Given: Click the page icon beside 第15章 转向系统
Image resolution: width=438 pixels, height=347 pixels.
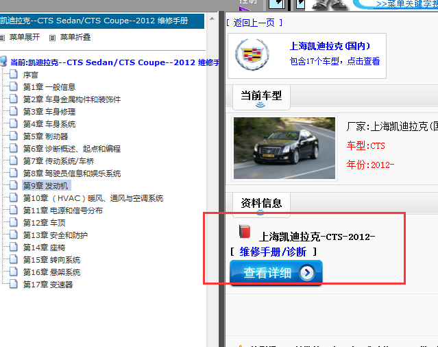Looking at the screenshot, I should click(x=14, y=259).
